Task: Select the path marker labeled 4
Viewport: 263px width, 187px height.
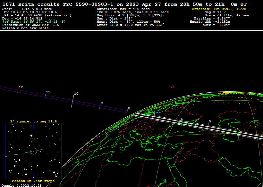Action: click(x=238, y=129)
